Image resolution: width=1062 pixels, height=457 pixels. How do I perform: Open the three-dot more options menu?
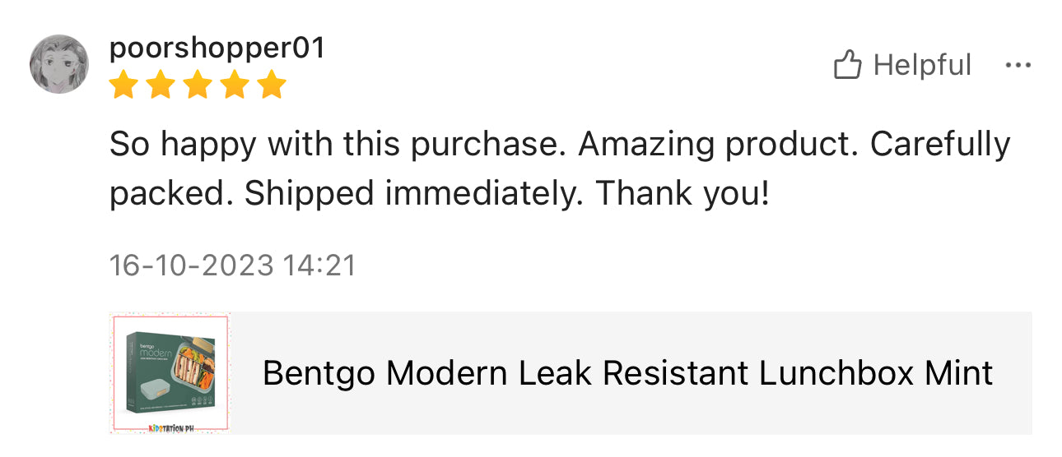click(x=1018, y=66)
